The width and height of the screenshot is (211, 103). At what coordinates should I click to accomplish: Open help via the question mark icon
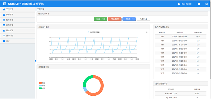(x=199, y=4)
